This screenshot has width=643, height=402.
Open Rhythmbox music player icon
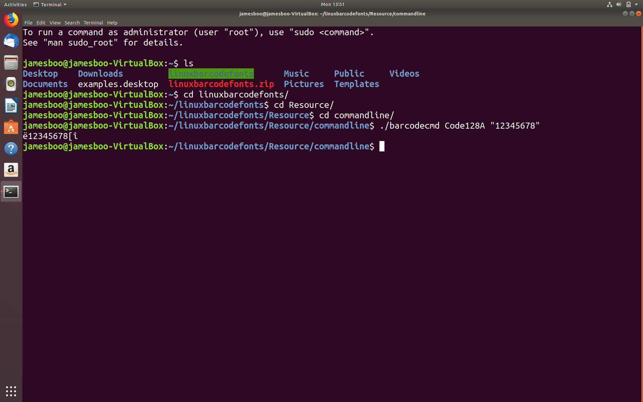pos(11,84)
